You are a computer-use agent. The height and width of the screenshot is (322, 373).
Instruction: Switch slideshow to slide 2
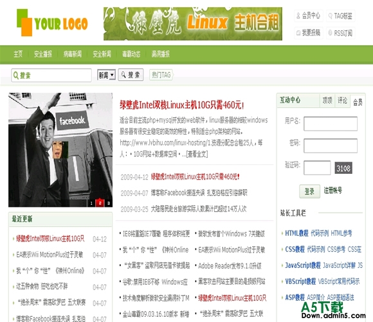click(100, 203)
